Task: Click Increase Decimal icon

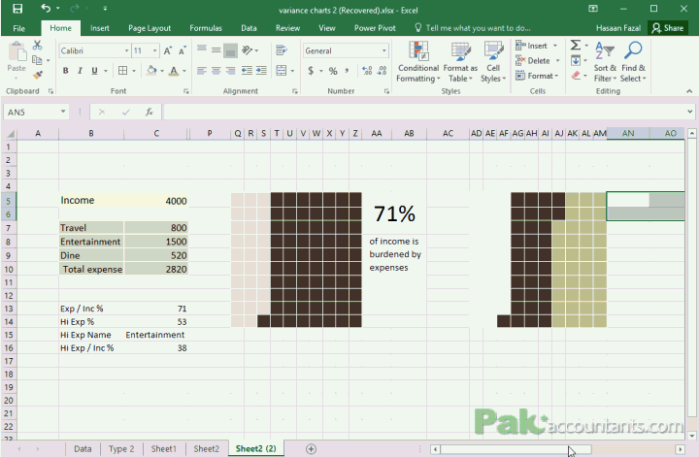Action: click(x=367, y=71)
